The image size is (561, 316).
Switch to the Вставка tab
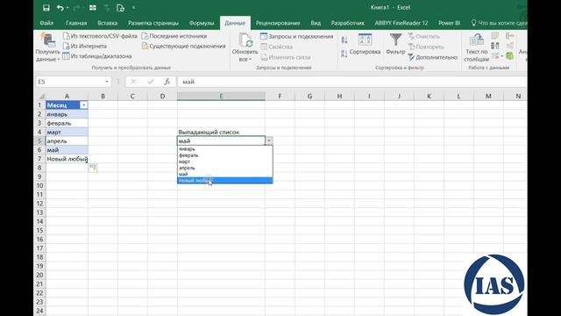point(107,23)
